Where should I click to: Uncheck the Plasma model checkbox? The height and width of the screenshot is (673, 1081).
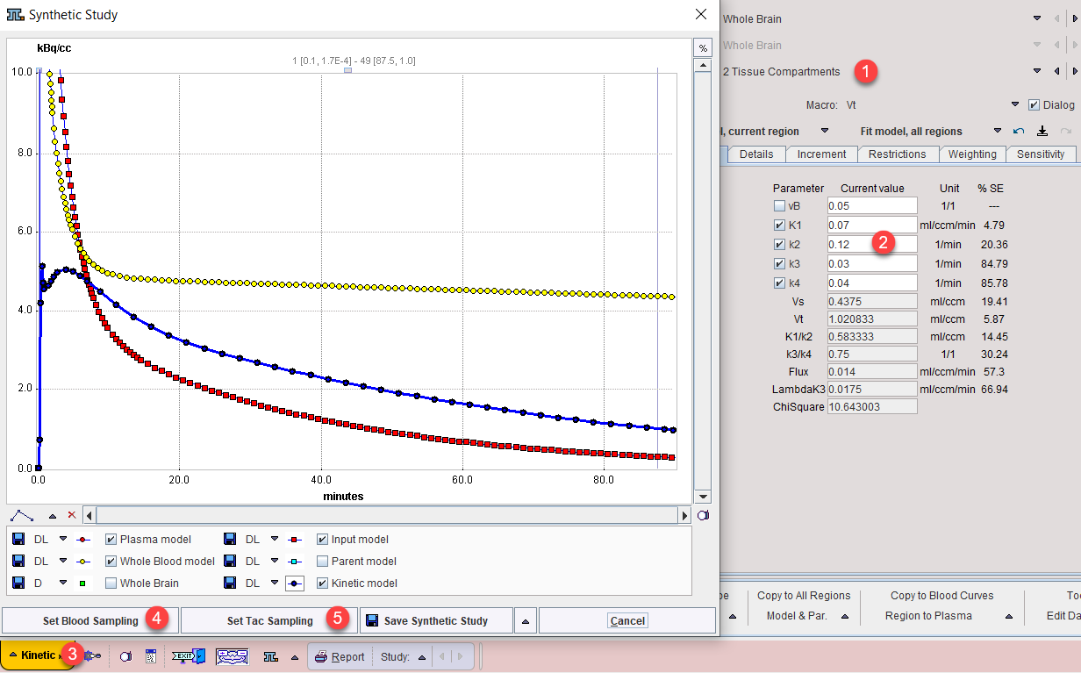pos(111,540)
